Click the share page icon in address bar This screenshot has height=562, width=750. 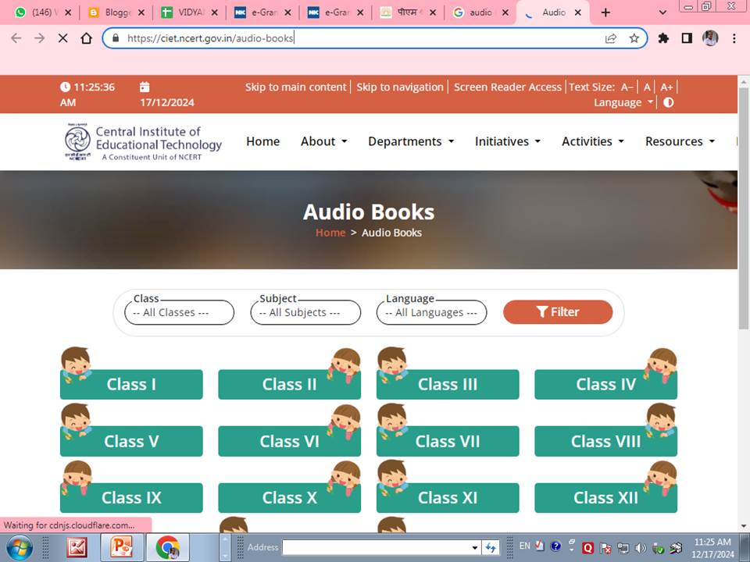coord(611,38)
